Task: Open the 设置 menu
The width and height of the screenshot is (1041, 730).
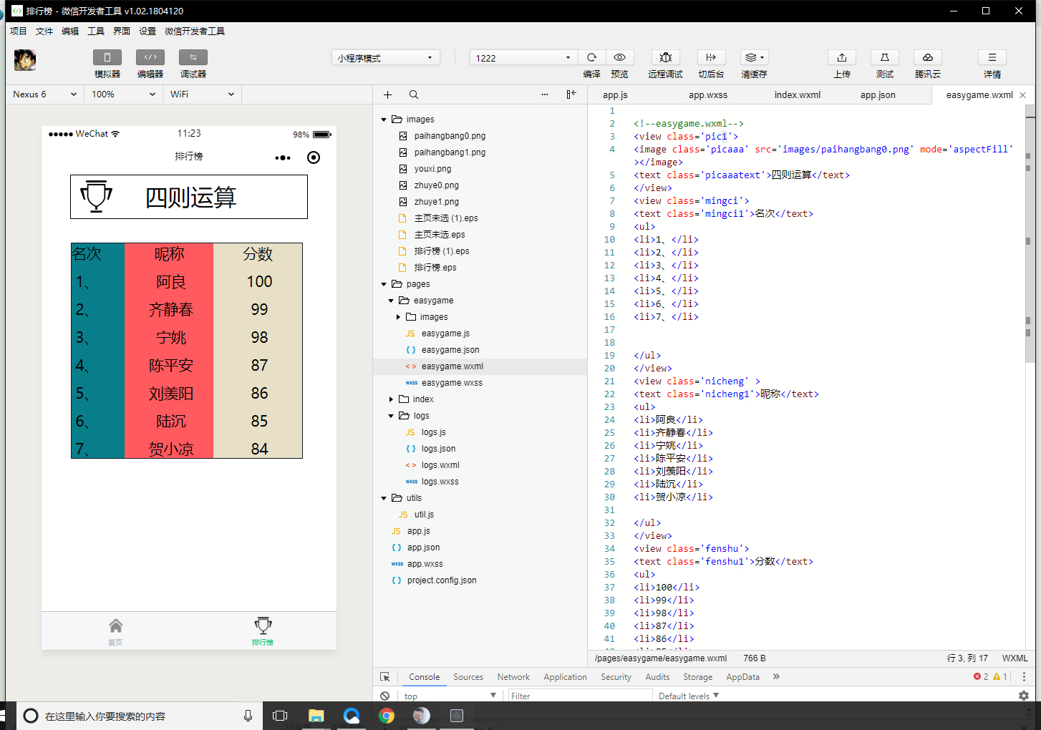Action: pyautogui.click(x=147, y=31)
